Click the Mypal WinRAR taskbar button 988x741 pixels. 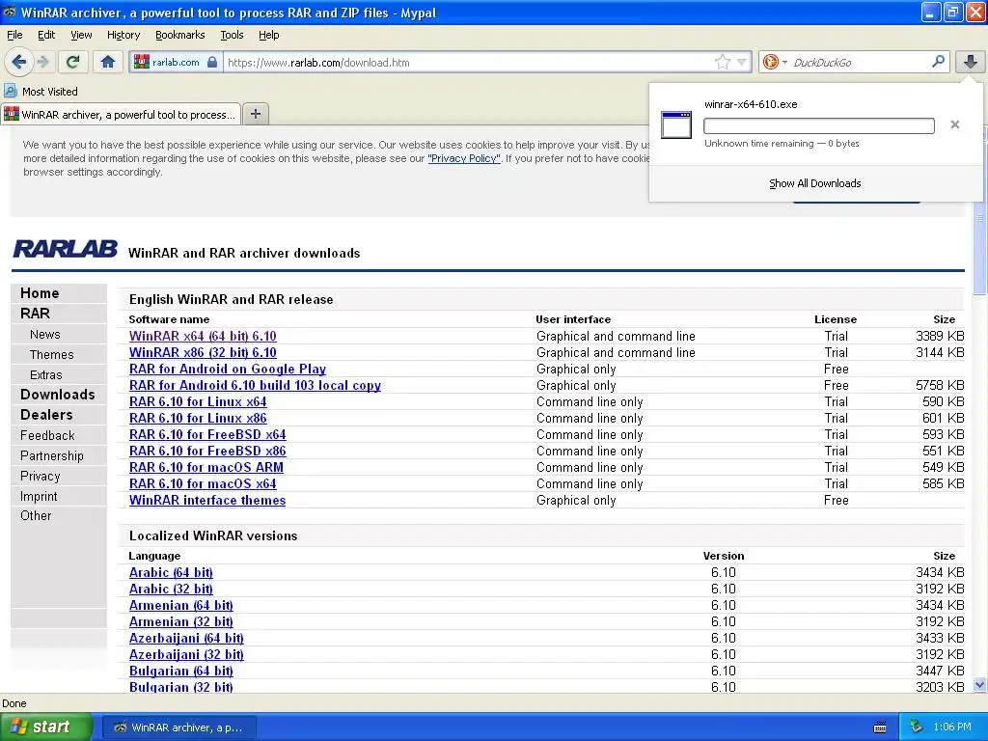coord(178,727)
